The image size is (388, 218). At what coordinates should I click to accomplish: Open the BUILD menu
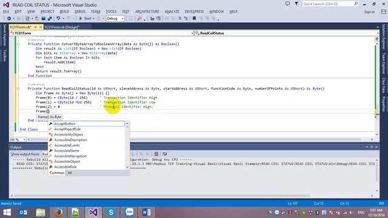tap(65, 12)
